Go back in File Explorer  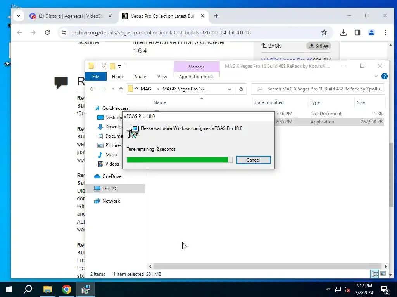click(92, 89)
